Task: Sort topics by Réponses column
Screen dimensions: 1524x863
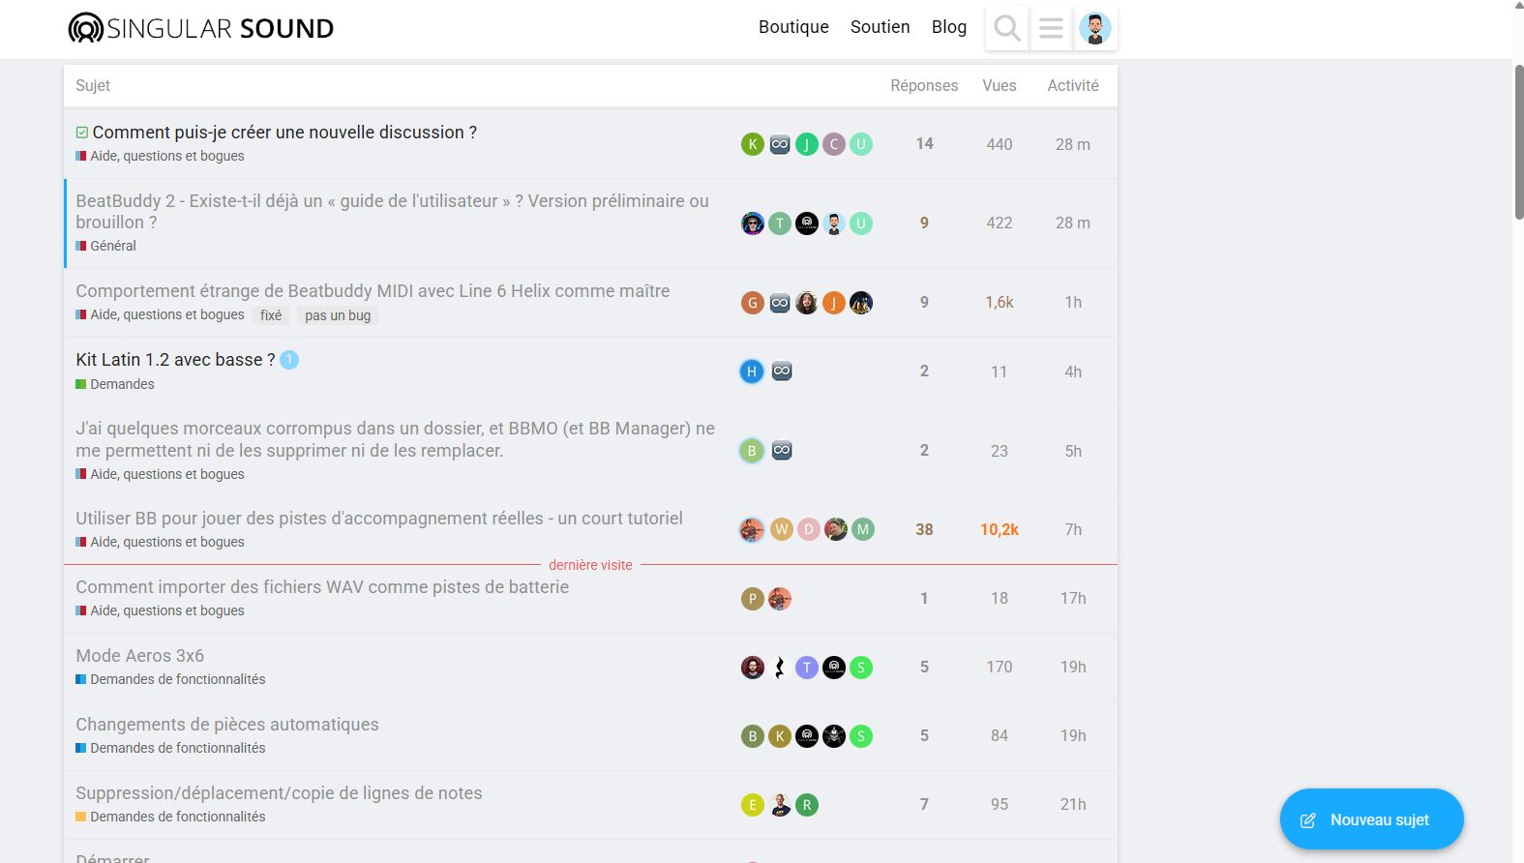Action: click(x=924, y=85)
